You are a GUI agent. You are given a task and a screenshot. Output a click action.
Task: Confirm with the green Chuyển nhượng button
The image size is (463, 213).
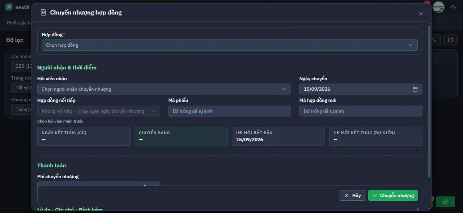click(x=393, y=195)
